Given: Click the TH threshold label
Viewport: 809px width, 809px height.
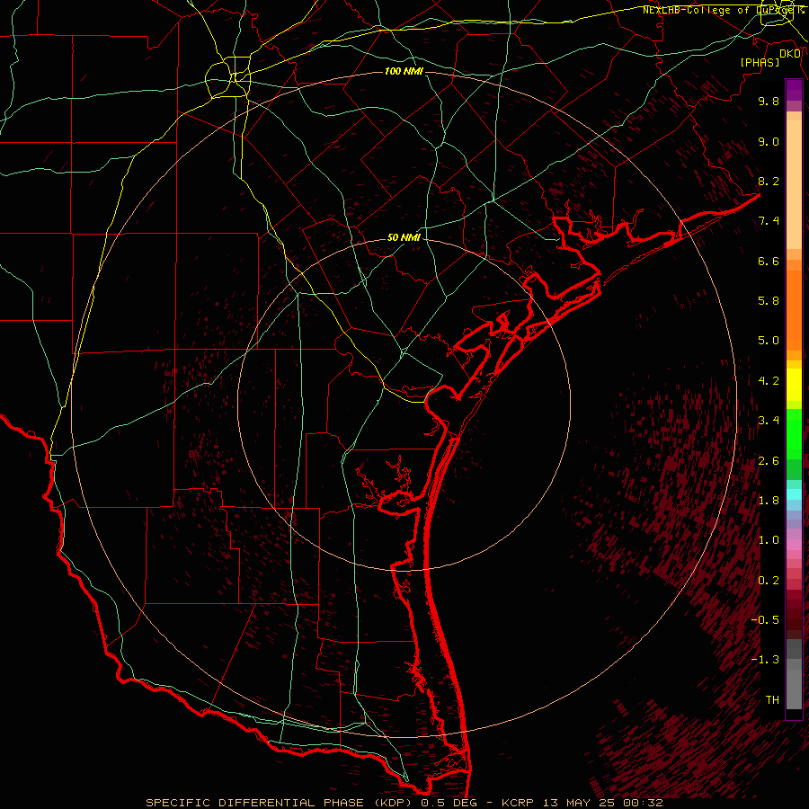Looking at the screenshot, I should 772,700.
